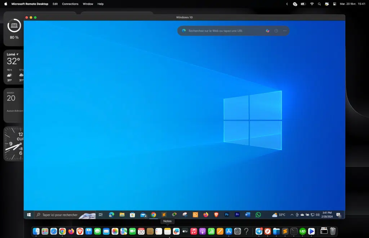Open Google Chrome from the Dock
369x238 pixels.
(x=62, y=232)
